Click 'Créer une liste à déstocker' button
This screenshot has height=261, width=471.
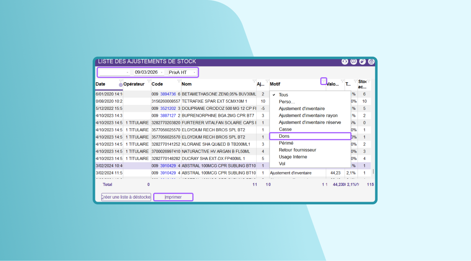pos(126,197)
